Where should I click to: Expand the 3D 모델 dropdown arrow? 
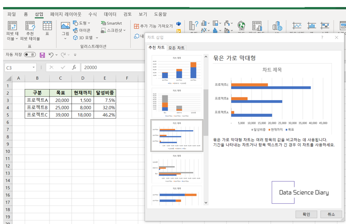tap(97, 37)
